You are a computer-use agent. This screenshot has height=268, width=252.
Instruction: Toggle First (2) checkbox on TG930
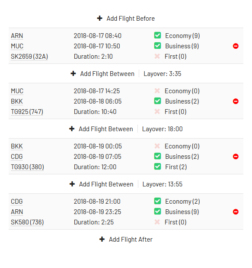(157, 167)
